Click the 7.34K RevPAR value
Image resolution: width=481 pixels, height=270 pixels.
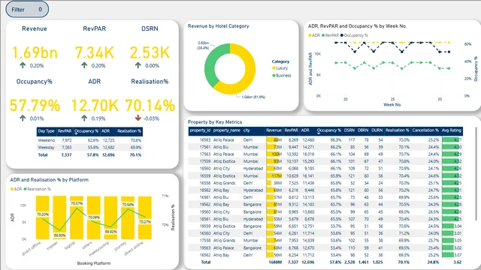(x=95, y=52)
